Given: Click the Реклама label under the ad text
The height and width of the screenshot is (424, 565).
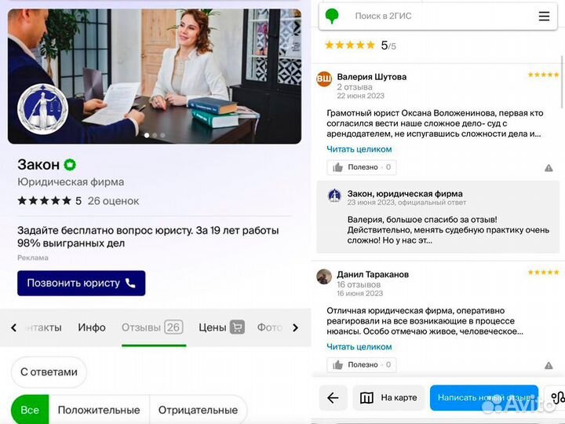Looking at the screenshot, I should [x=33, y=258].
